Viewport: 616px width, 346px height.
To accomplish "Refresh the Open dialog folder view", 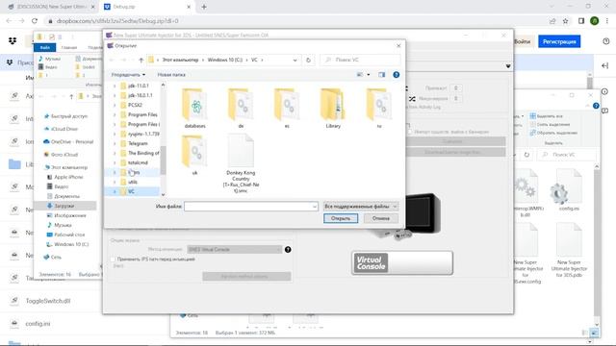I will pos(308,60).
